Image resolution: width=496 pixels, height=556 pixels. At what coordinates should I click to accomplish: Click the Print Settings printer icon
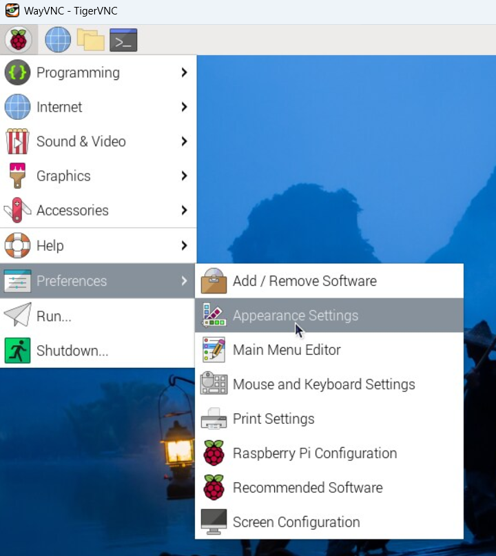214,418
